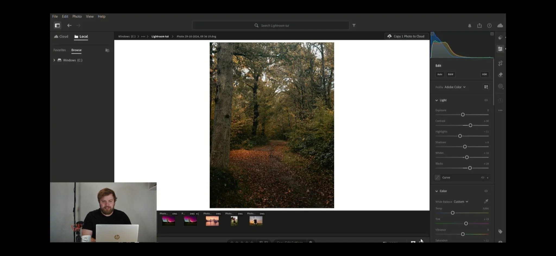Open the Versions history icon
Screen dimensions: 556x256
coord(500,100)
